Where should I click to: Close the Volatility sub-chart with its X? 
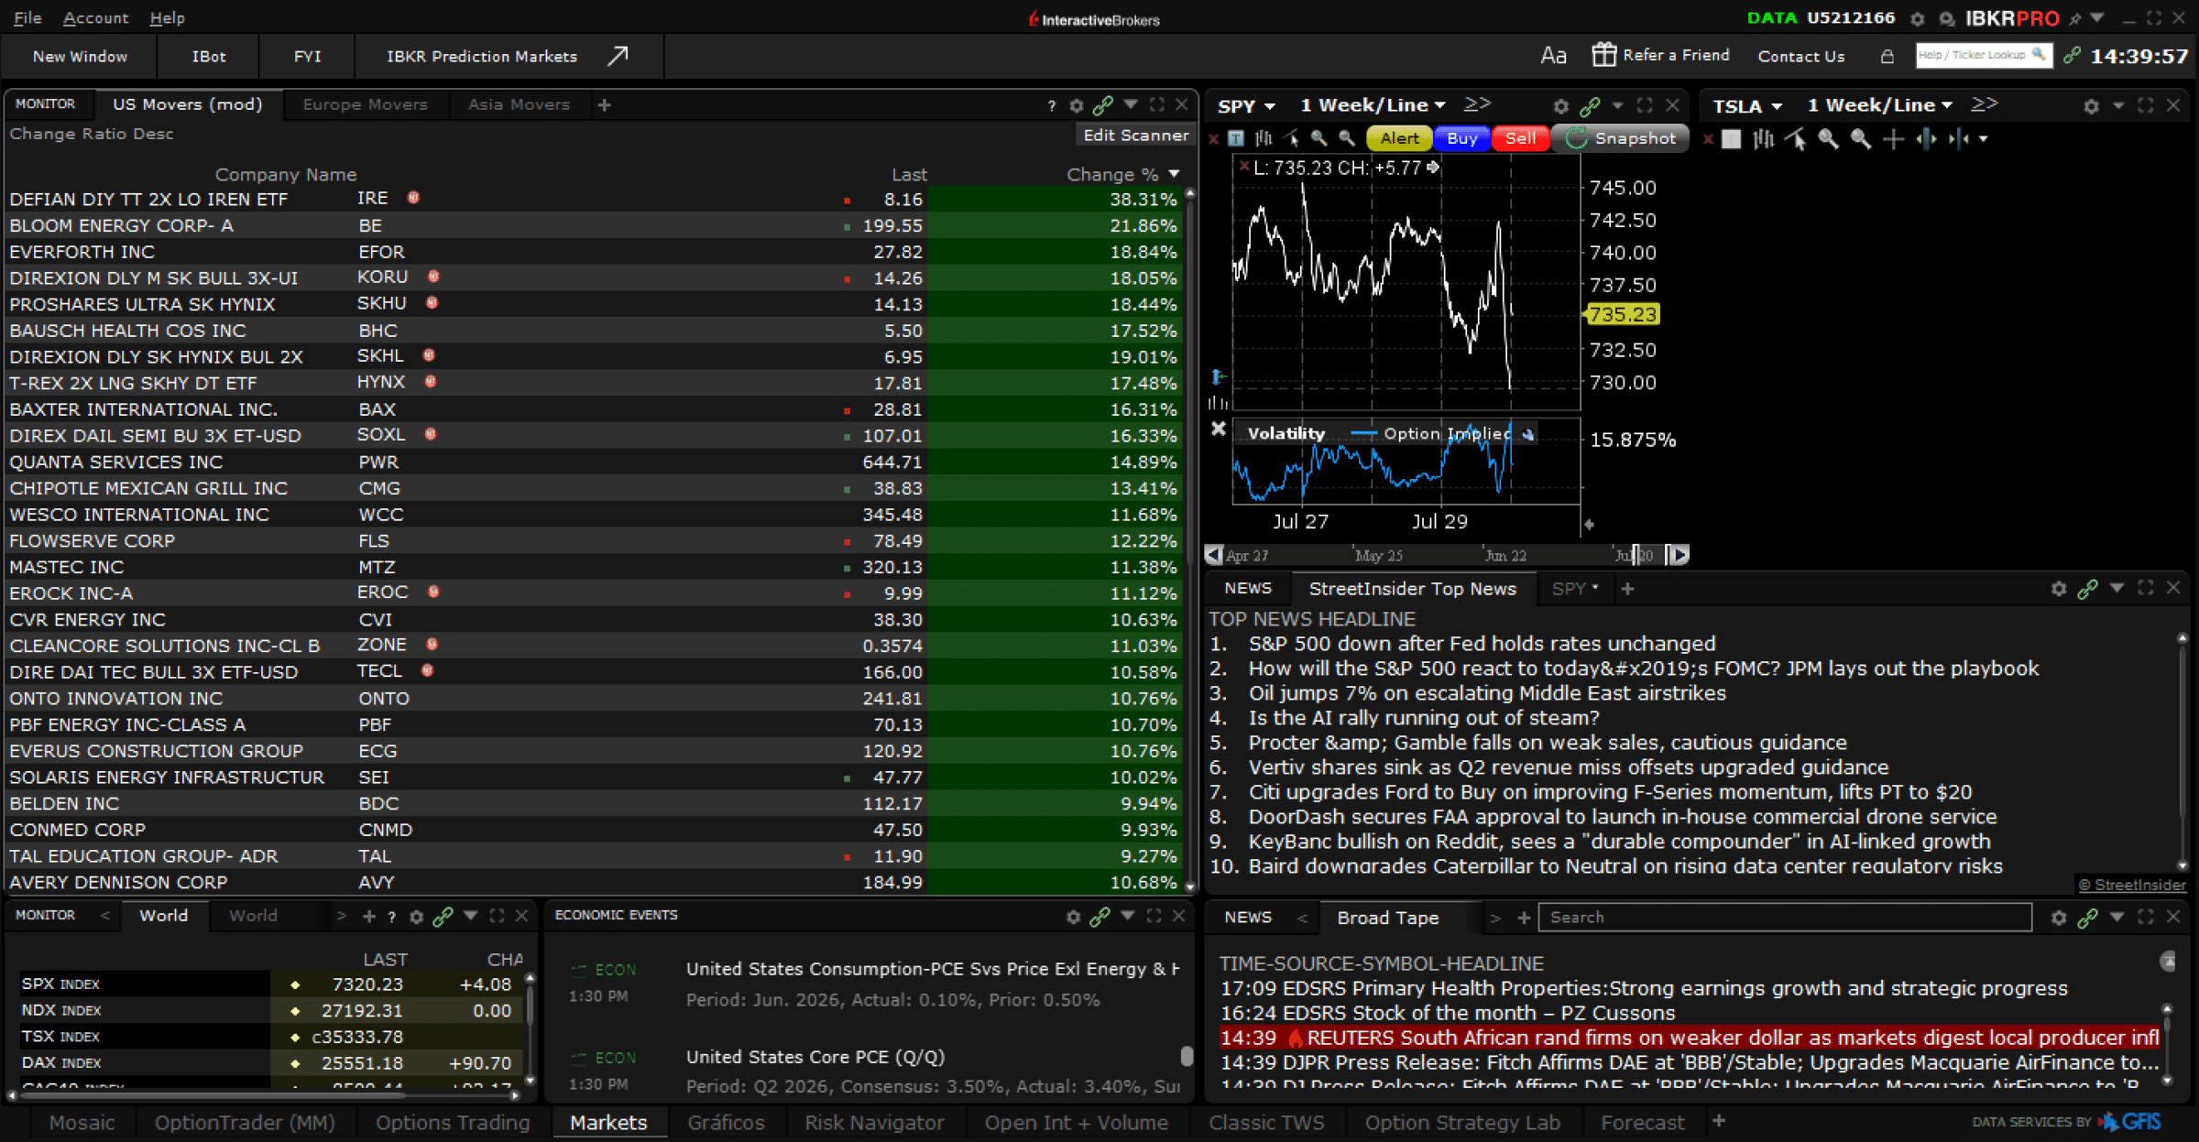click(1219, 429)
